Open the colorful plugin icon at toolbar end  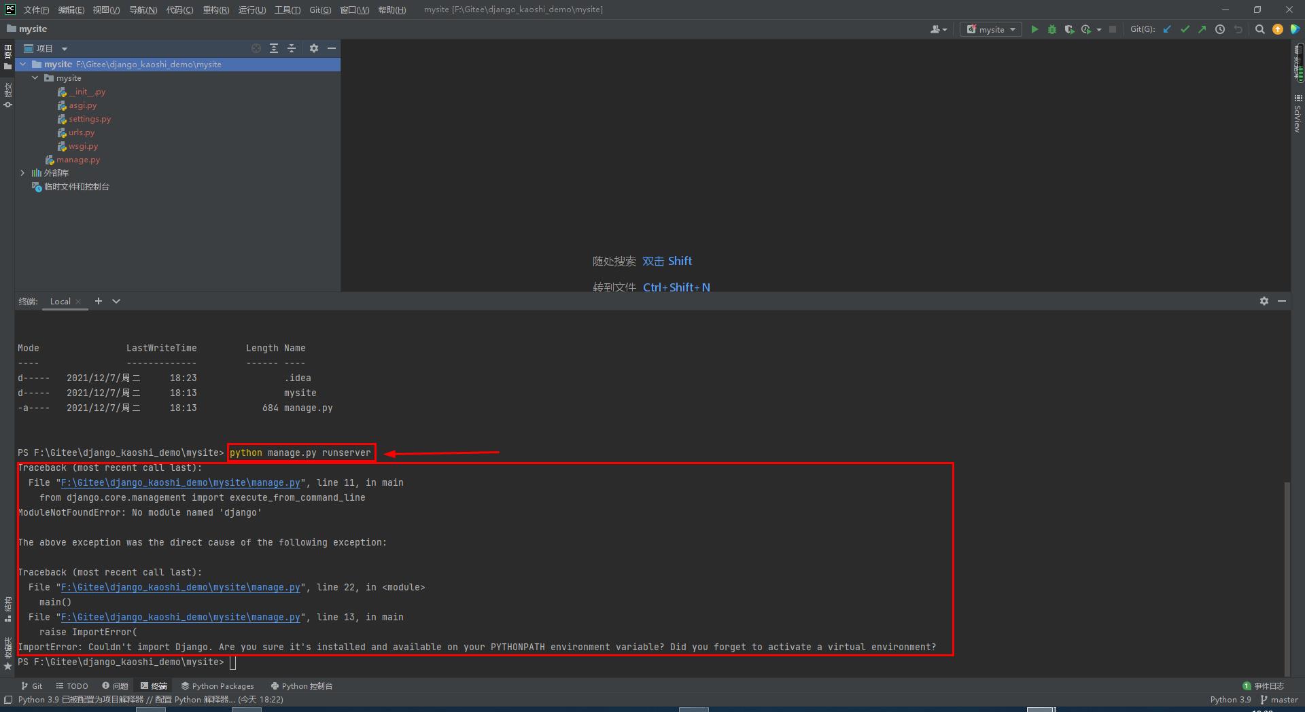1295,29
